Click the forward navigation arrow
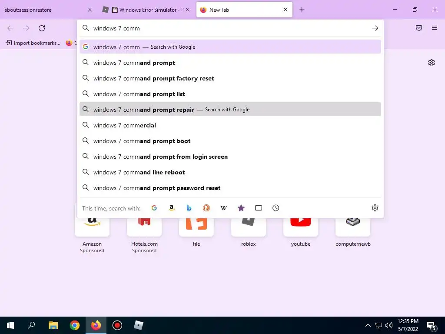Image resolution: width=445 pixels, height=334 pixels. pyautogui.click(x=26, y=28)
